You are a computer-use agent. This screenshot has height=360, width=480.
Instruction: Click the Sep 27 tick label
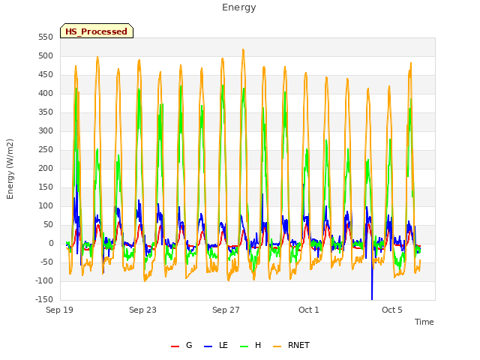coord(226,310)
